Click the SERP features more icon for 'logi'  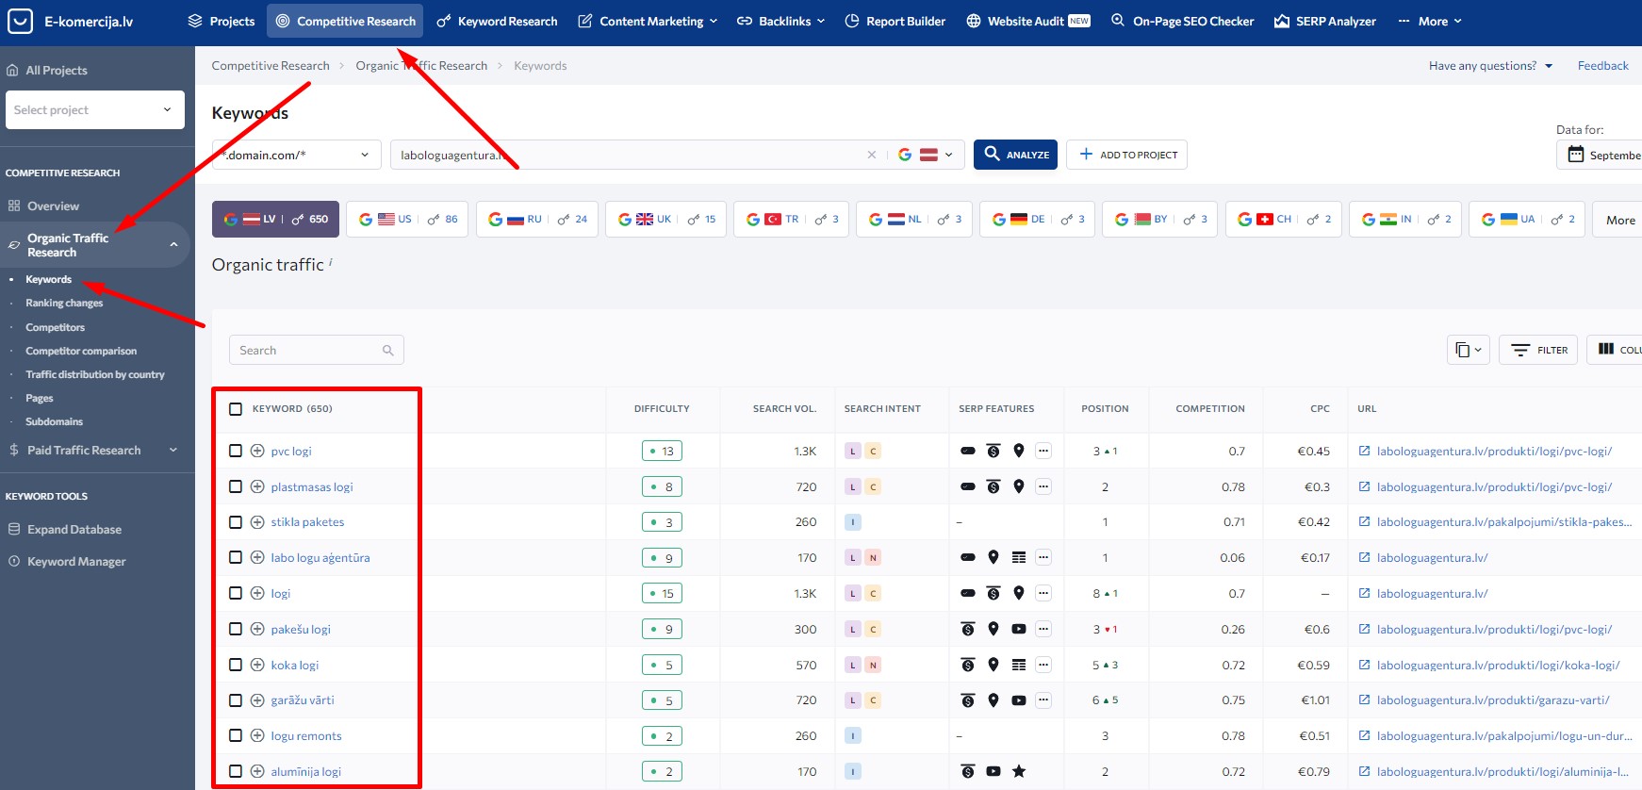(1043, 593)
